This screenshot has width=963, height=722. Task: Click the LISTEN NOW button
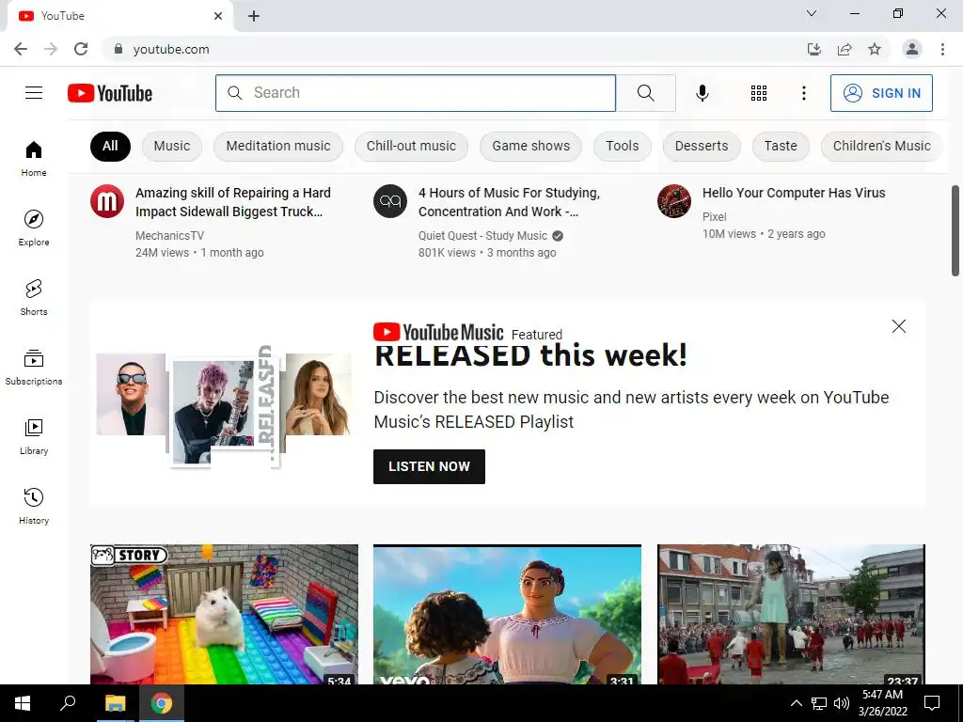pos(429,466)
